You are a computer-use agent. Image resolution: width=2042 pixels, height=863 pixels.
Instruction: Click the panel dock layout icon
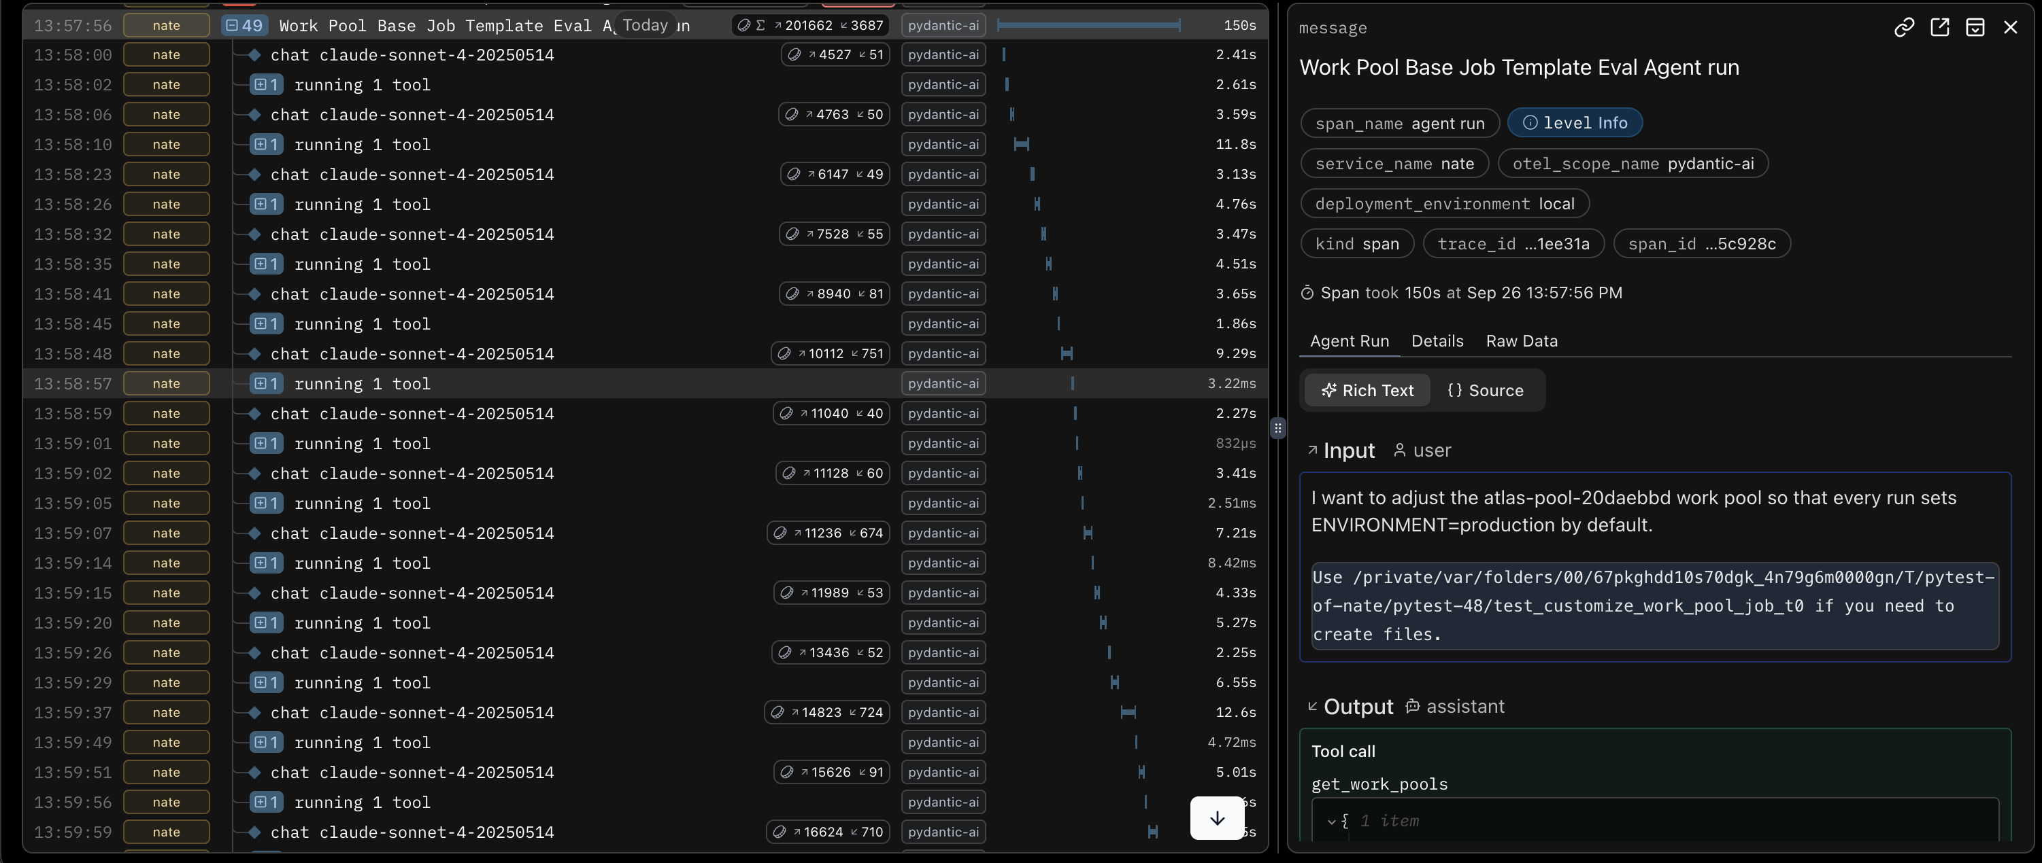[x=1975, y=28]
